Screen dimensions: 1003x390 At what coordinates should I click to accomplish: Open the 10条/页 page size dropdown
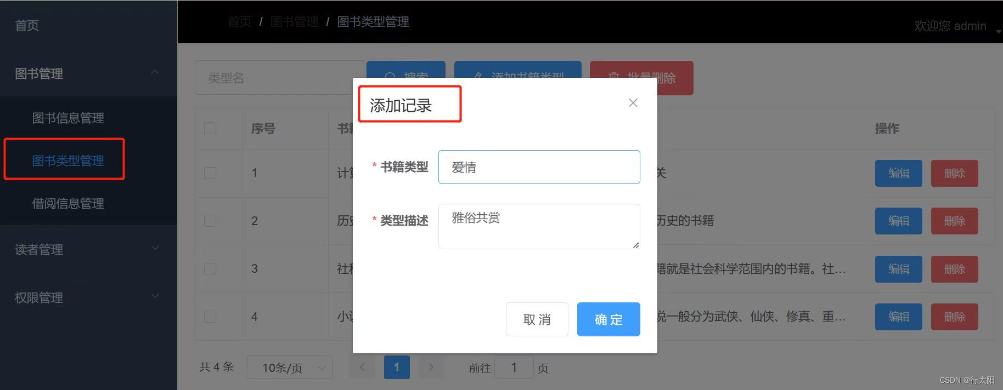[290, 368]
